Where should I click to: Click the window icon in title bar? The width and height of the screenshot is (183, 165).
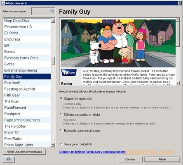coord(3,3)
